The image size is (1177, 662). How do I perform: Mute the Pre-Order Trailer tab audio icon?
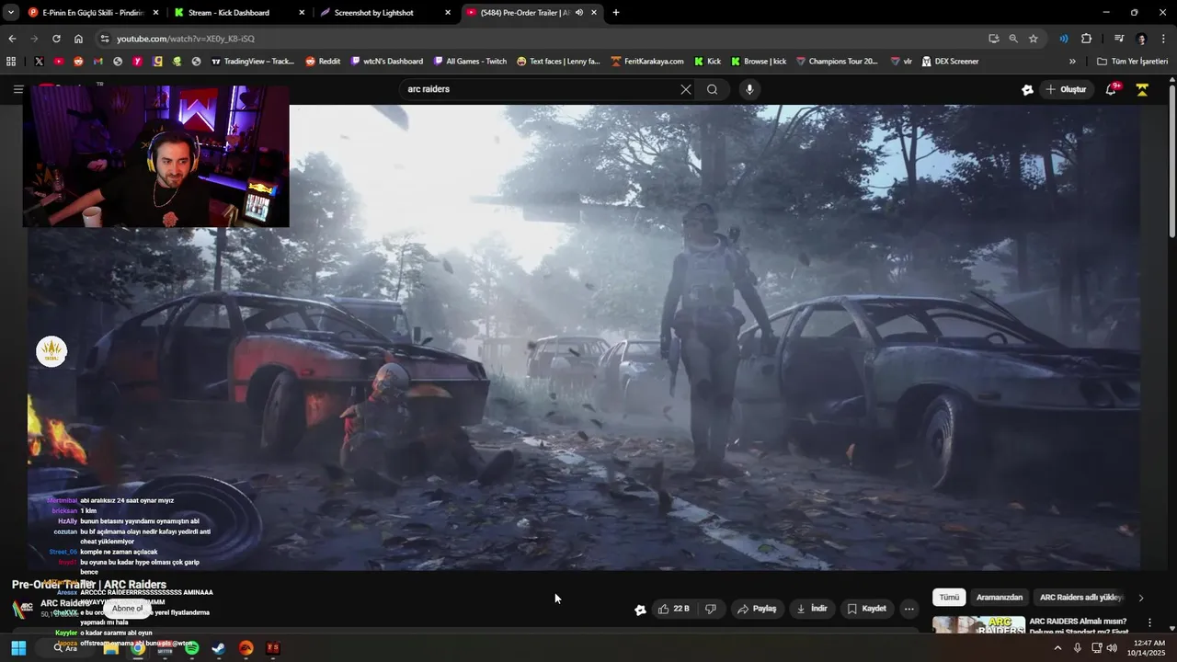click(x=579, y=13)
